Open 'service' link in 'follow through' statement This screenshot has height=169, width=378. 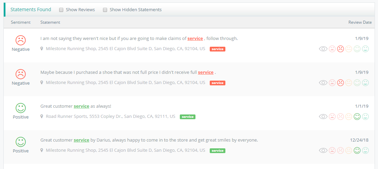point(195,38)
